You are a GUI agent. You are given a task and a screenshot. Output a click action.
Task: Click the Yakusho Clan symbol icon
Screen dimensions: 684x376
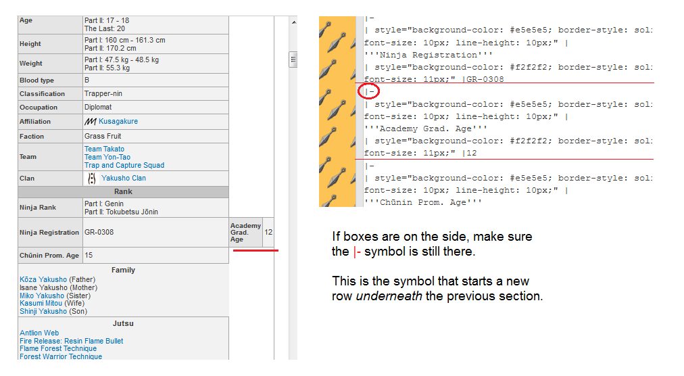(92, 178)
